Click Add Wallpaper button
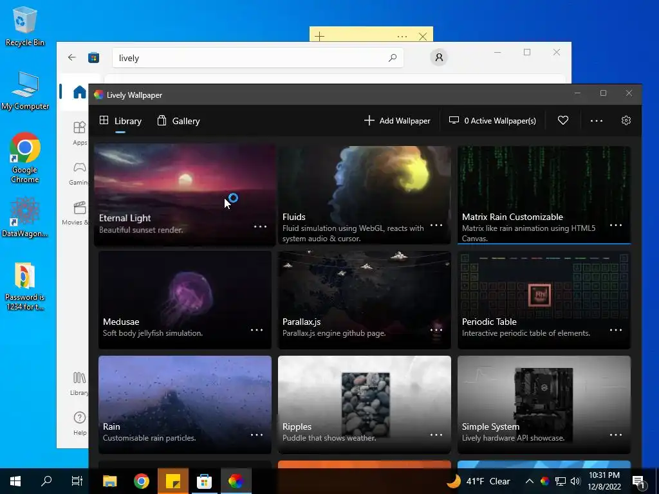Screen dimensions: 659x494 tap(397, 120)
